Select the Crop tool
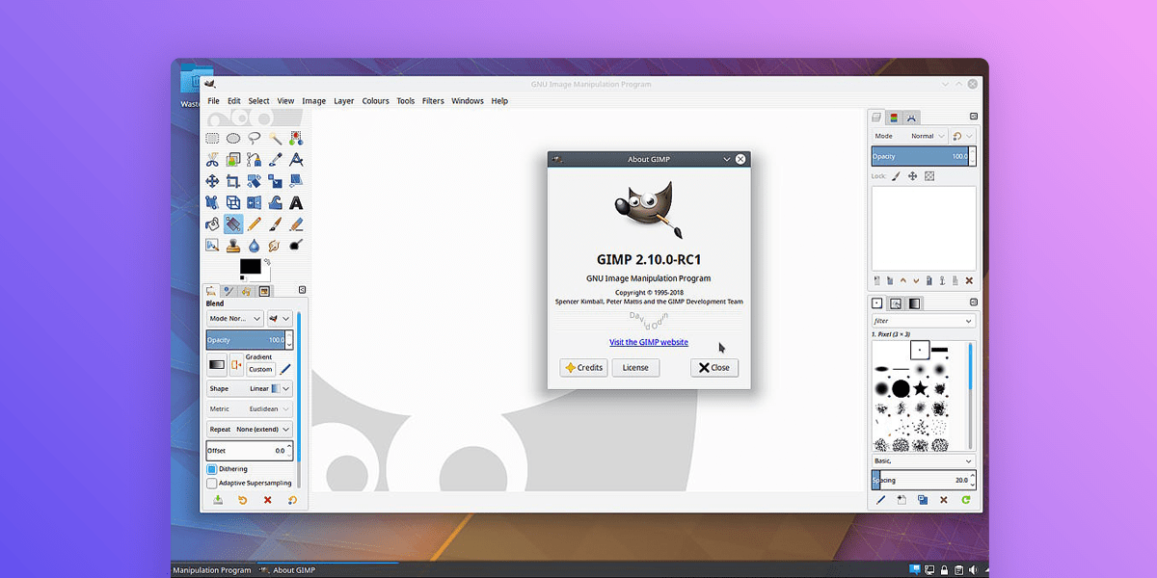This screenshot has height=578, width=1157. click(233, 181)
